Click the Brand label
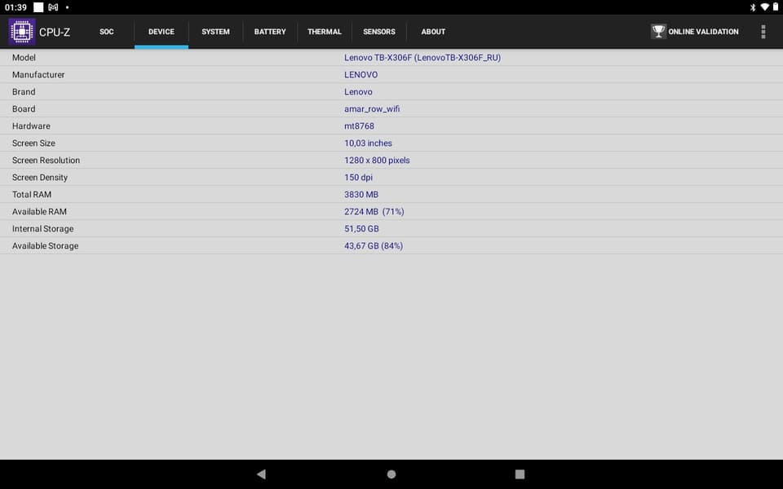Screen dimensions: 783x489 pos(24,92)
